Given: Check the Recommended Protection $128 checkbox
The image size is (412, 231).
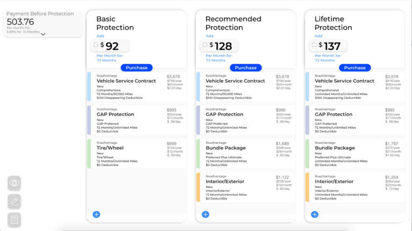Looking at the screenshot, I should pyautogui.click(x=204, y=45).
